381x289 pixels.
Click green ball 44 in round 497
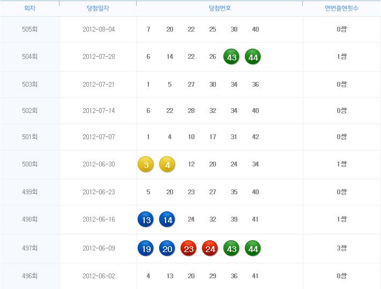coord(253,248)
